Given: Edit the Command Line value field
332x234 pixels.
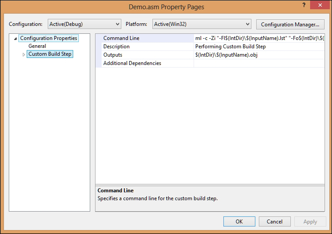Looking at the screenshot, I should pos(259,38).
